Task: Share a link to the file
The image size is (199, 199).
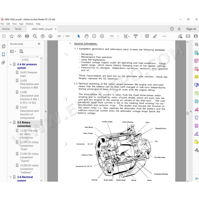Action: pos(180,36)
